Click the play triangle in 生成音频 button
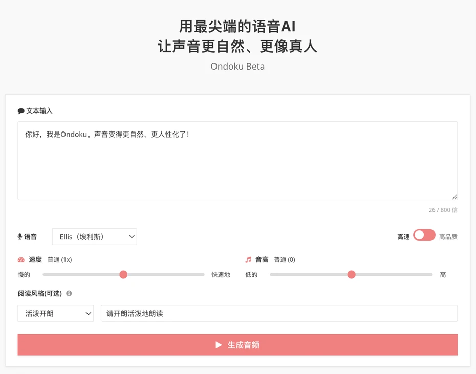476x374 pixels. click(219, 345)
